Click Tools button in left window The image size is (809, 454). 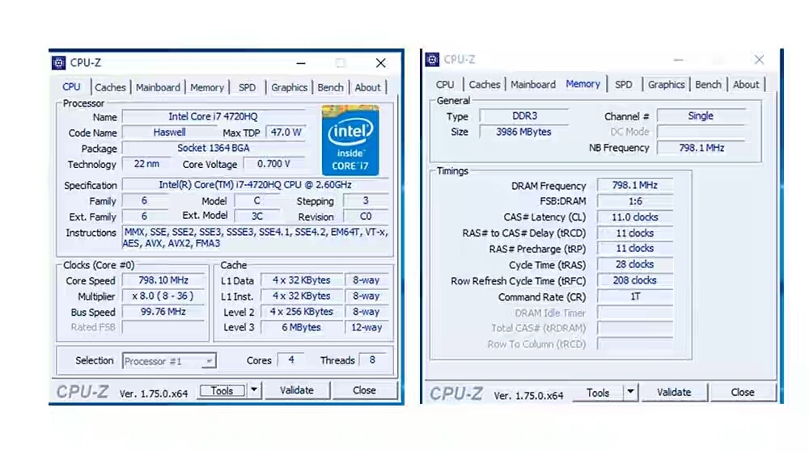222,391
